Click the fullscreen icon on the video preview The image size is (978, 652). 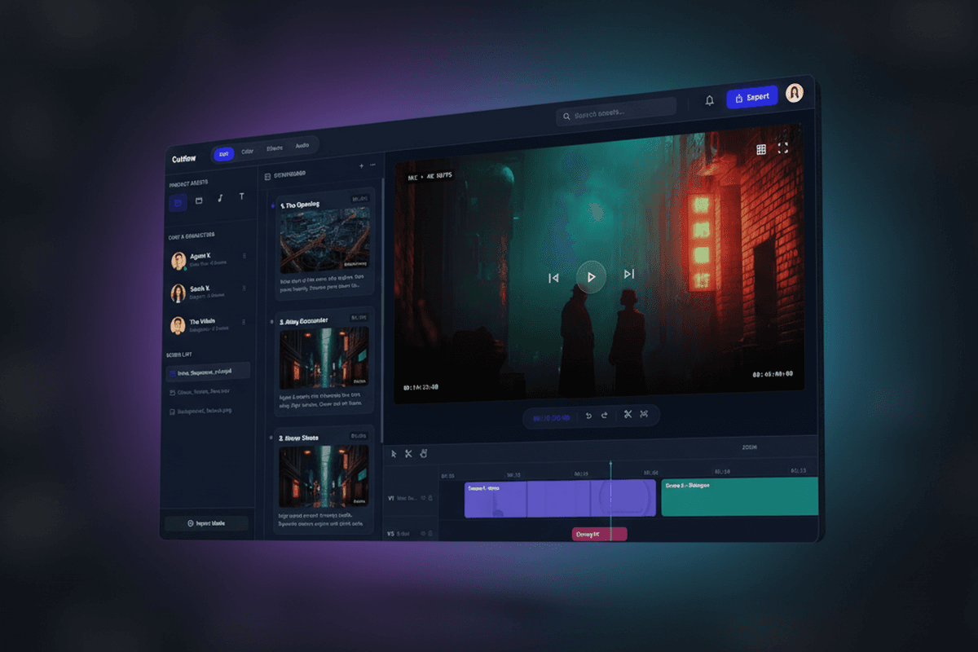[x=785, y=149]
